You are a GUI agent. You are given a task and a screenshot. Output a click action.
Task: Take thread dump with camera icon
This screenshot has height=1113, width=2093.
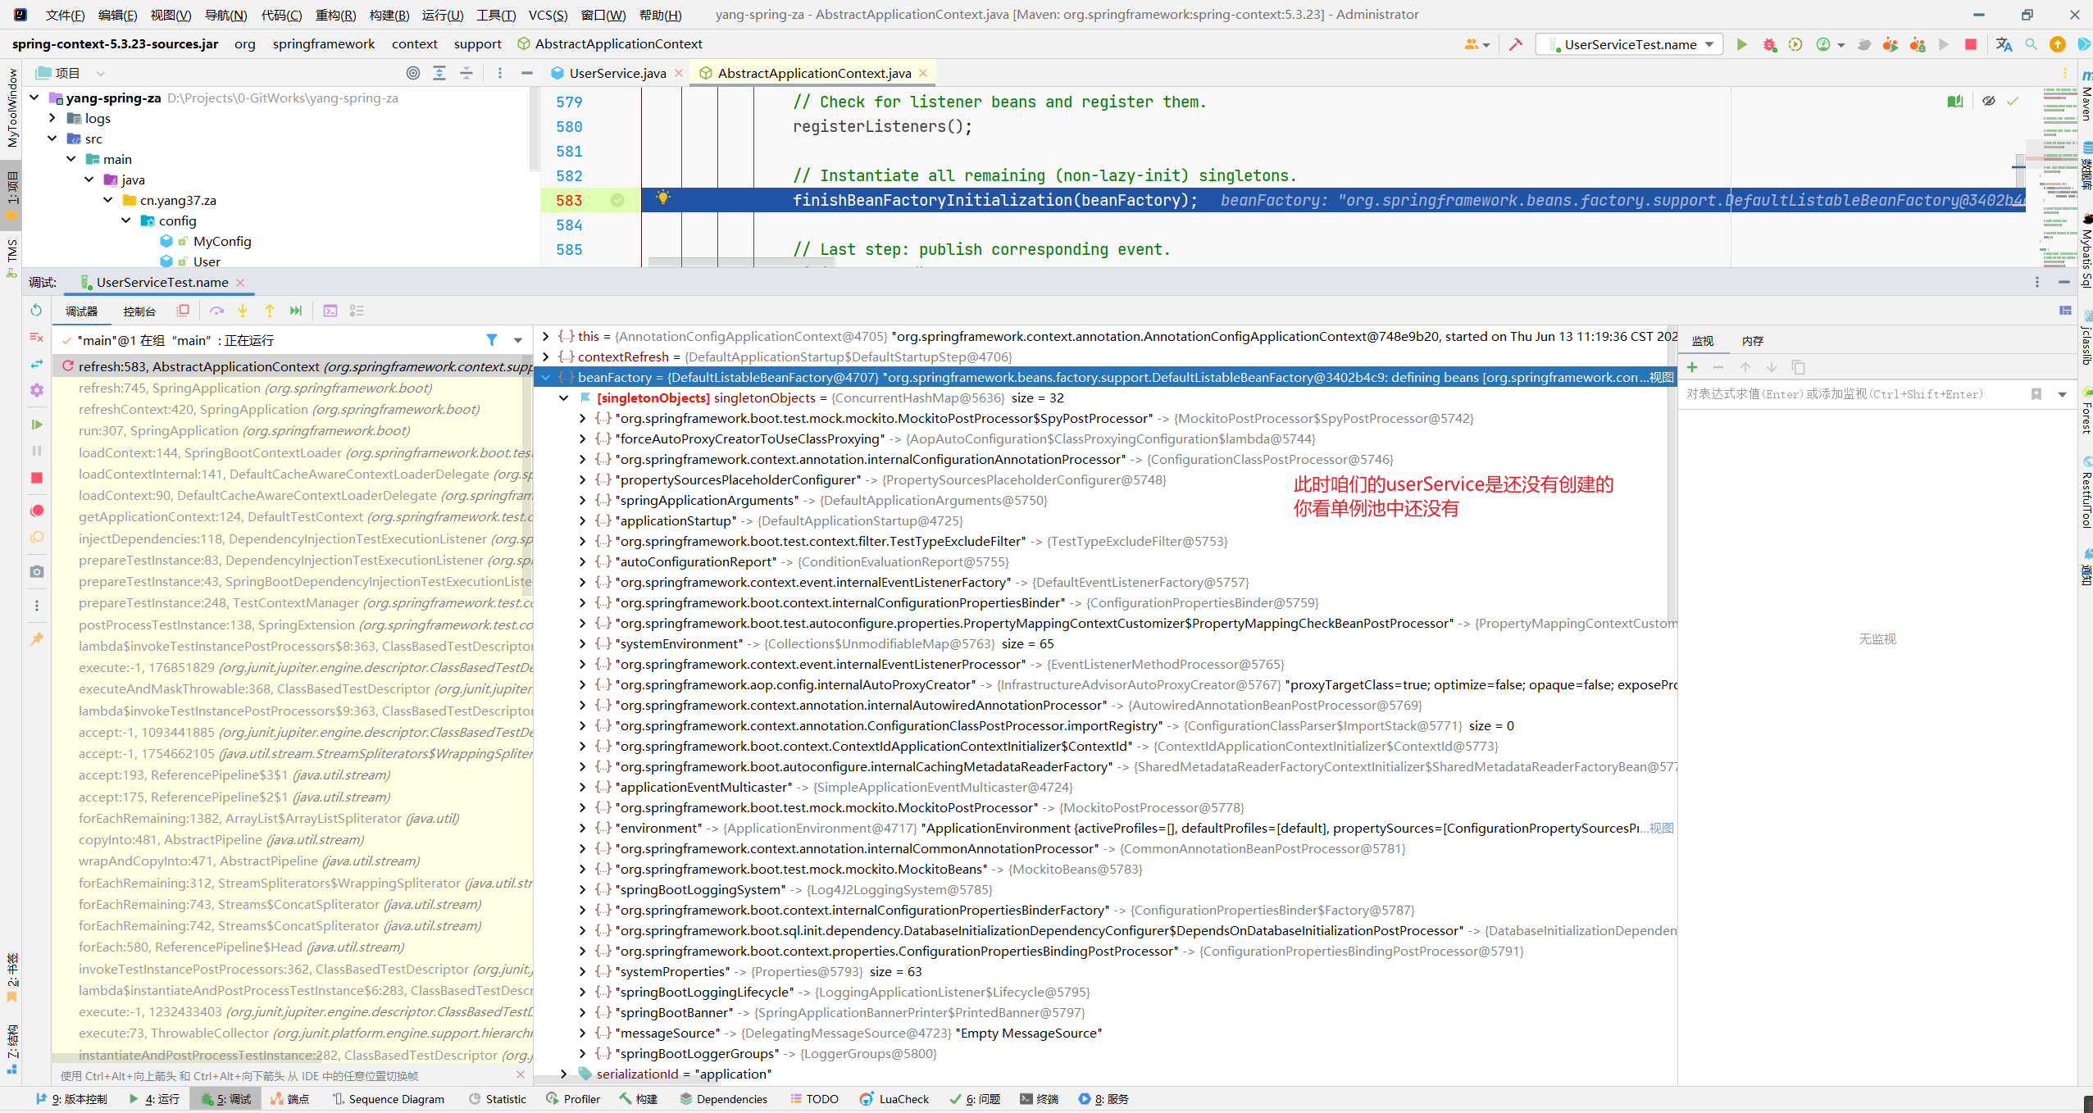click(36, 571)
